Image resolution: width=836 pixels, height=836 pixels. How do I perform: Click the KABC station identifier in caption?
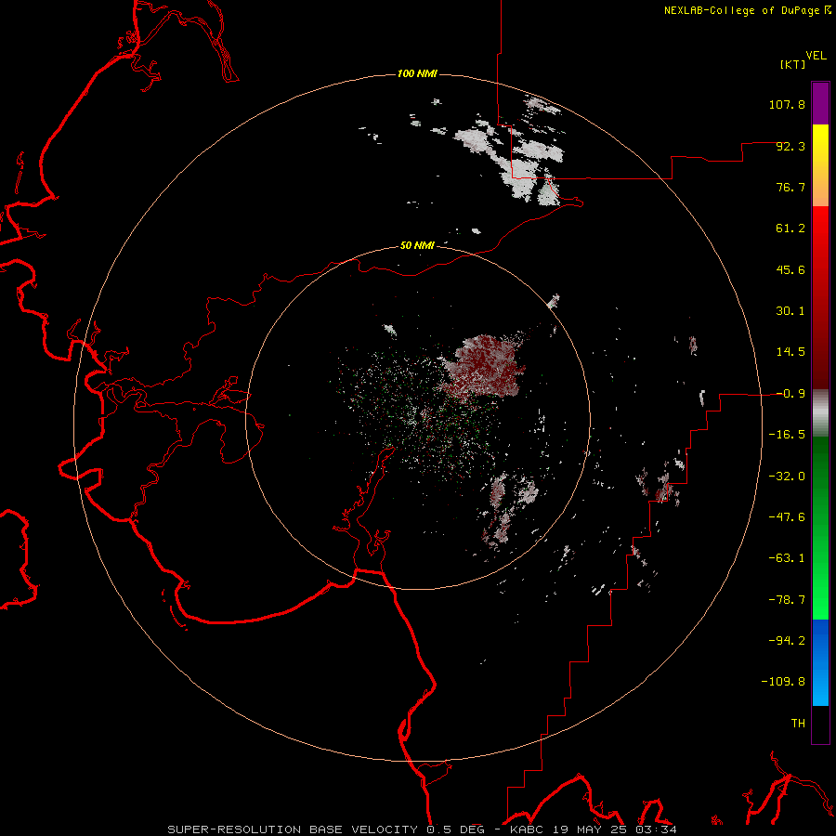528,829
